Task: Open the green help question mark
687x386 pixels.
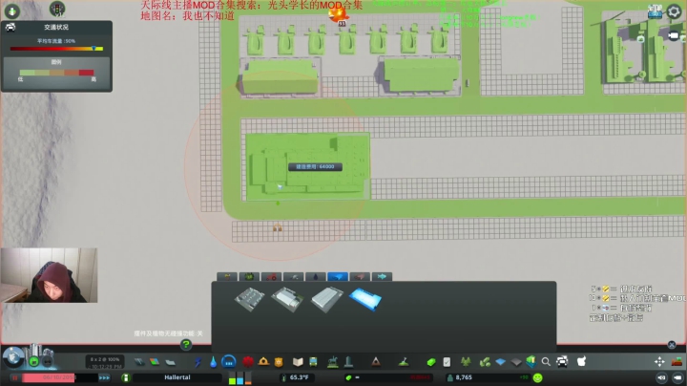Action: click(186, 345)
